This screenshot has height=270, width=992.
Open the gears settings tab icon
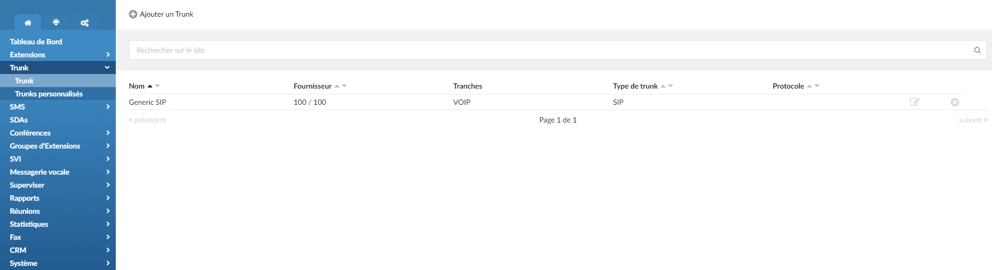click(x=84, y=22)
